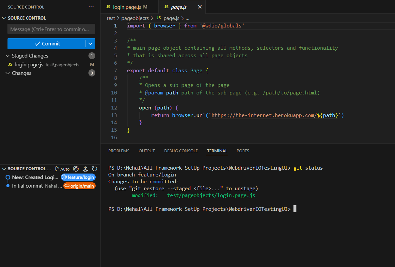
Task: Open the DEBUG CONSOLE panel tab
Action: point(181,151)
